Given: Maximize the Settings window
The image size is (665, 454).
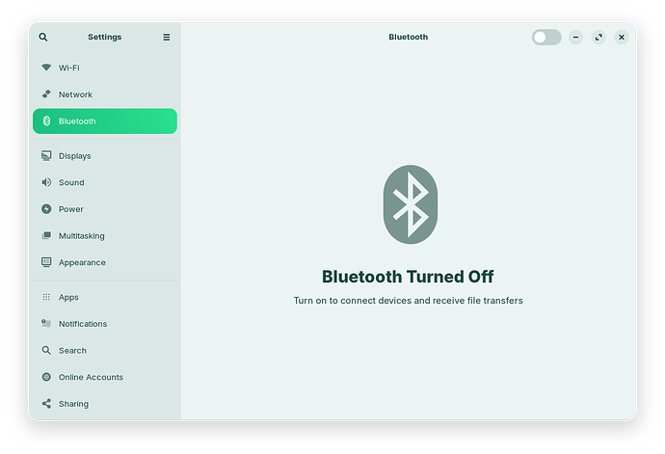Looking at the screenshot, I should click(598, 37).
